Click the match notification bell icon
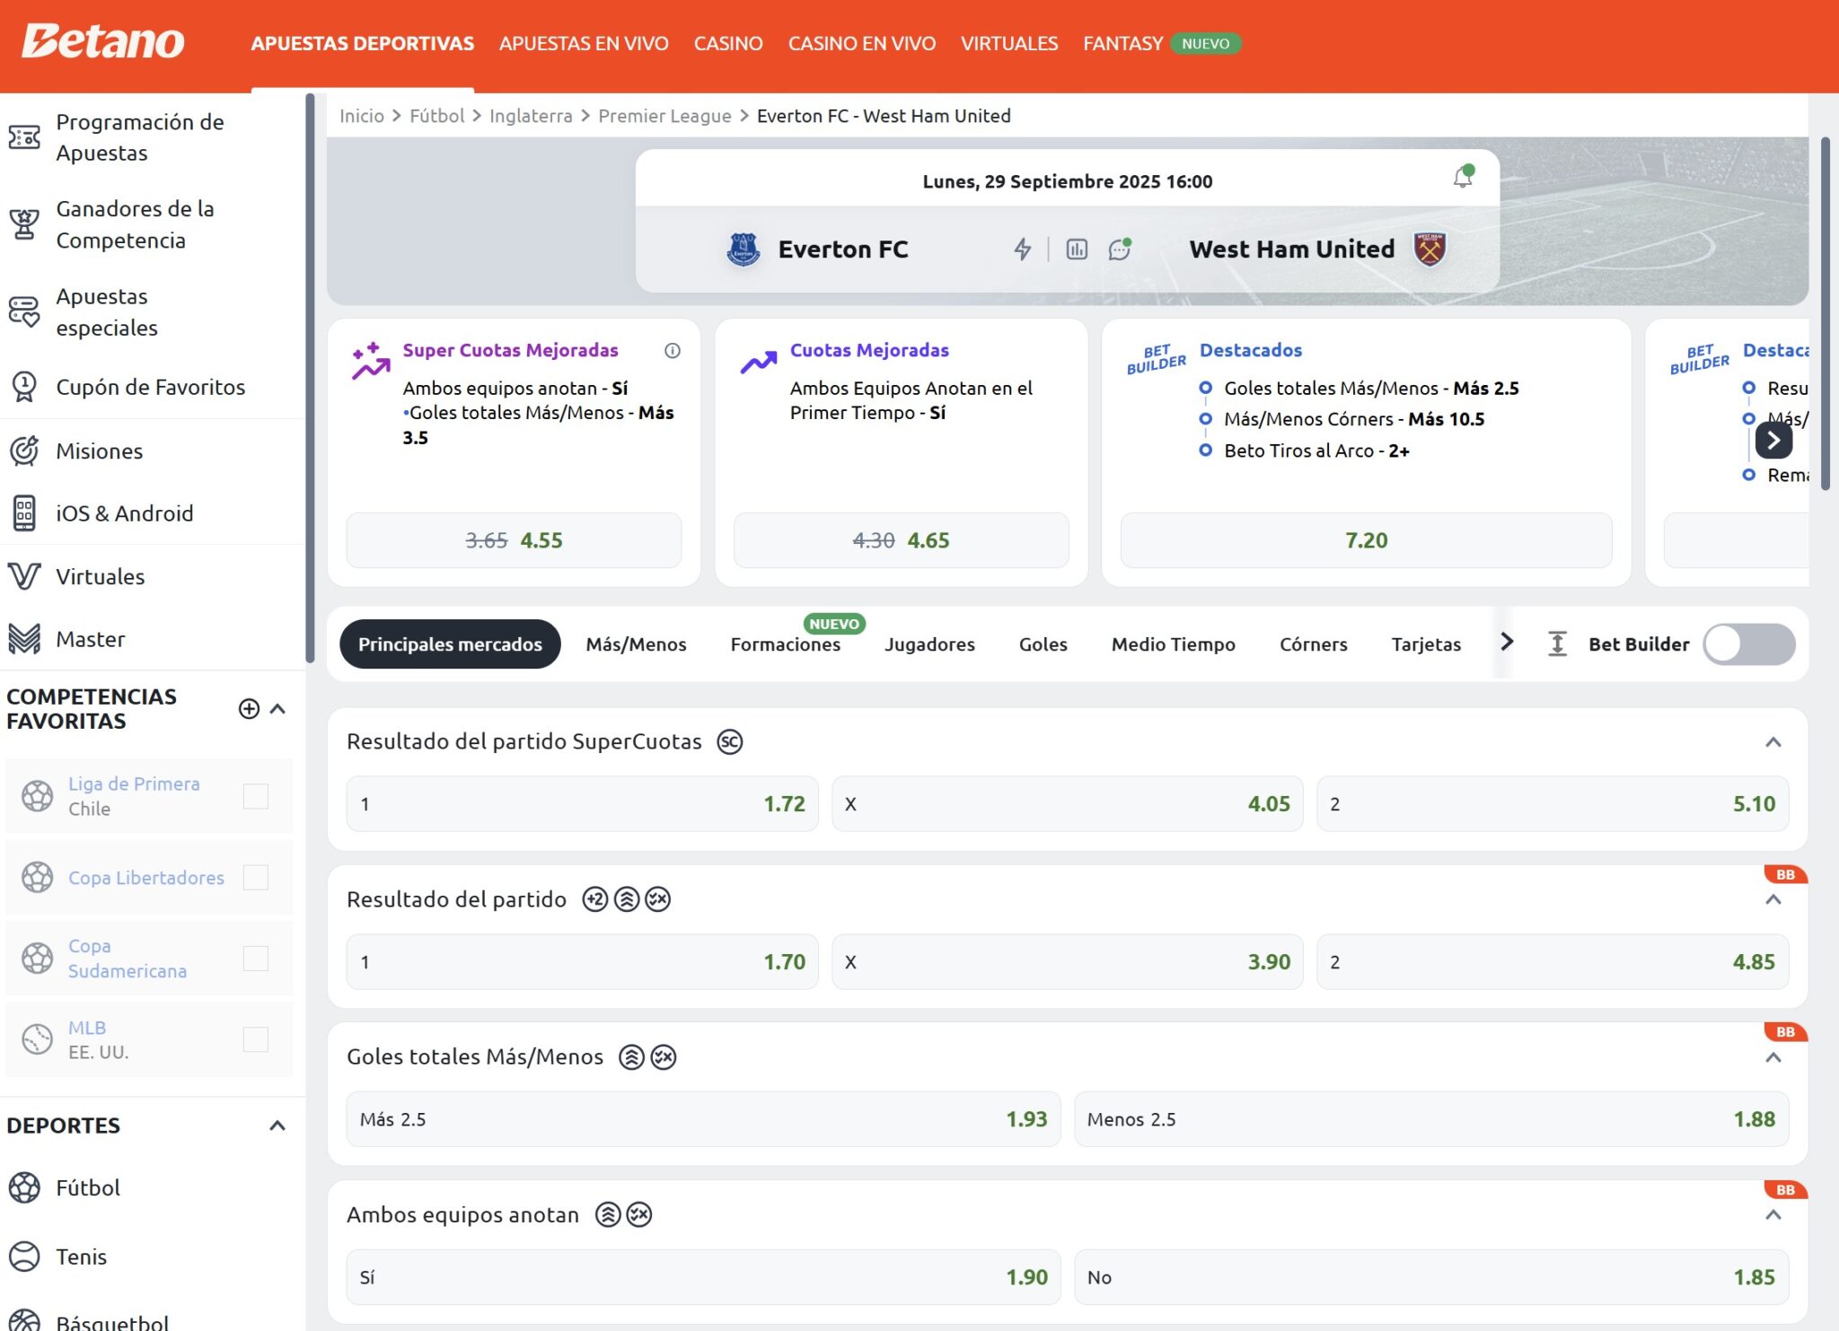Image resolution: width=1839 pixels, height=1331 pixels. [x=1463, y=177]
